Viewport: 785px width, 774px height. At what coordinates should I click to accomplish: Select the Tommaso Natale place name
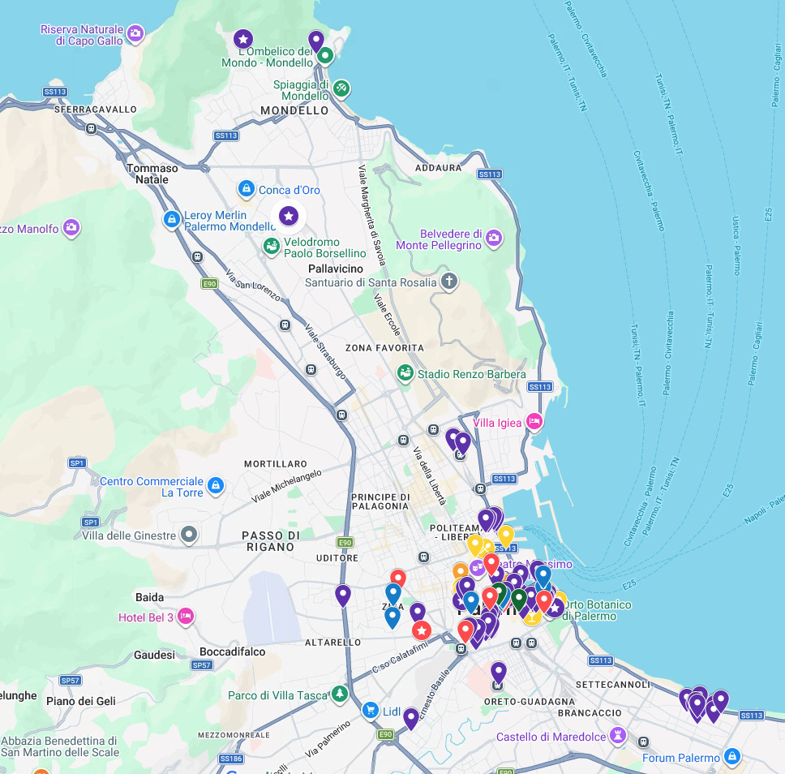[152, 174]
